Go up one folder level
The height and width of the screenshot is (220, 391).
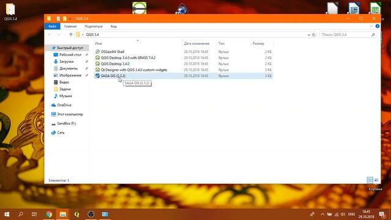71,35
